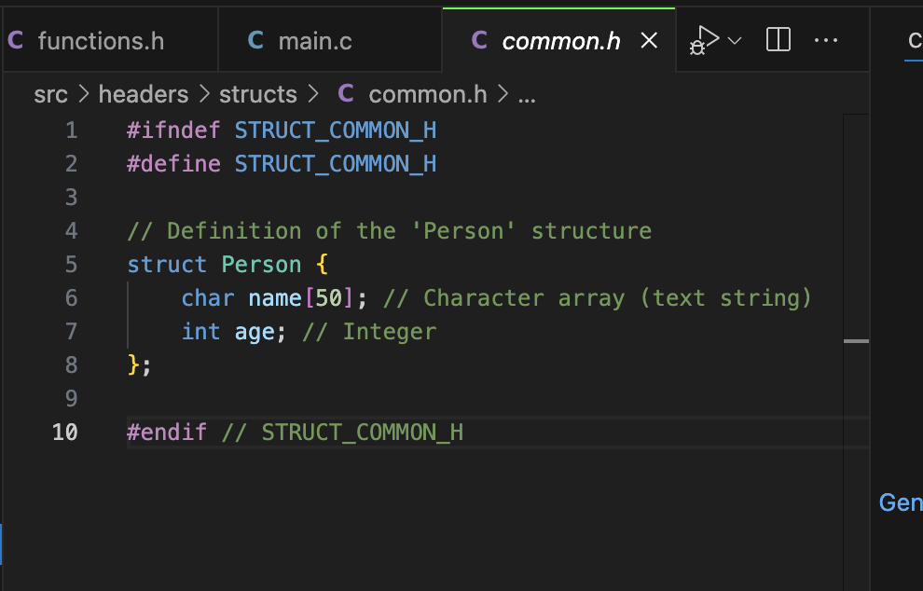This screenshot has width=923, height=591.
Task: Click the partially visible Gen link
Action: pyautogui.click(x=901, y=502)
